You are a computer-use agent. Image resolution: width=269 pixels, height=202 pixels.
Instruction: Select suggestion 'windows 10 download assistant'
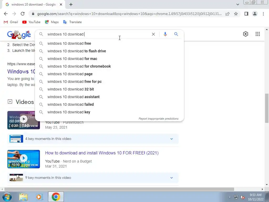110,97
